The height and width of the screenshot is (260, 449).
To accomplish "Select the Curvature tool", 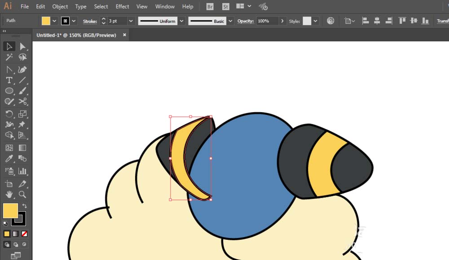I will [x=22, y=70].
